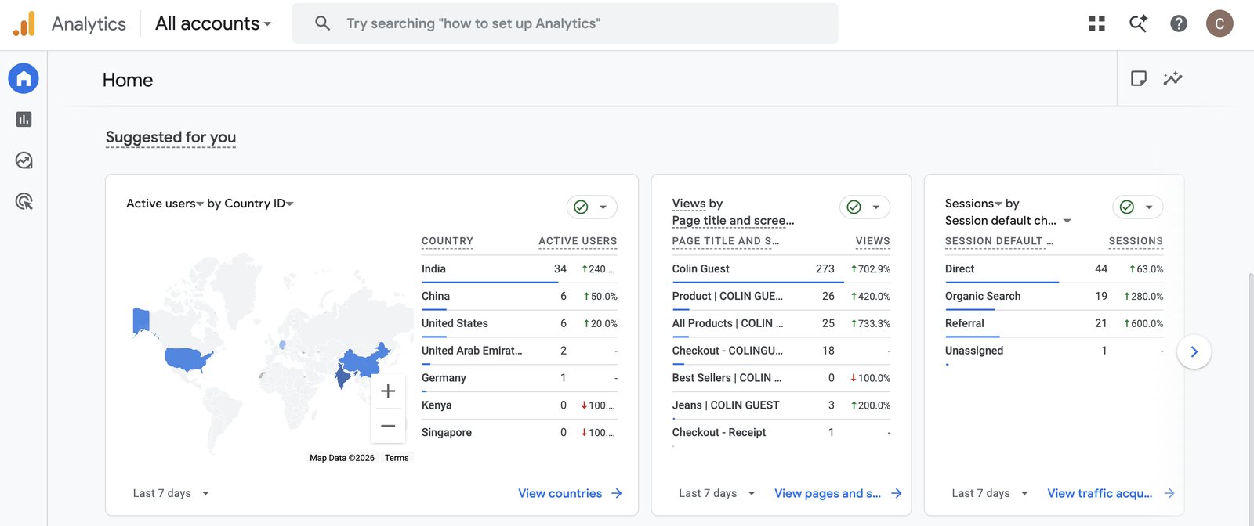Select the United States row
This screenshot has height=526, width=1254.
(x=520, y=323)
